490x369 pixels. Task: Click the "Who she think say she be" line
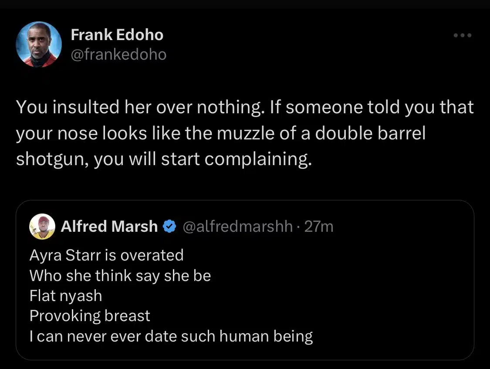[x=120, y=275]
